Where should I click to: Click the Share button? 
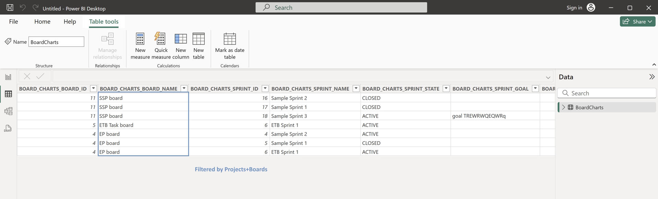click(x=637, y=22)
